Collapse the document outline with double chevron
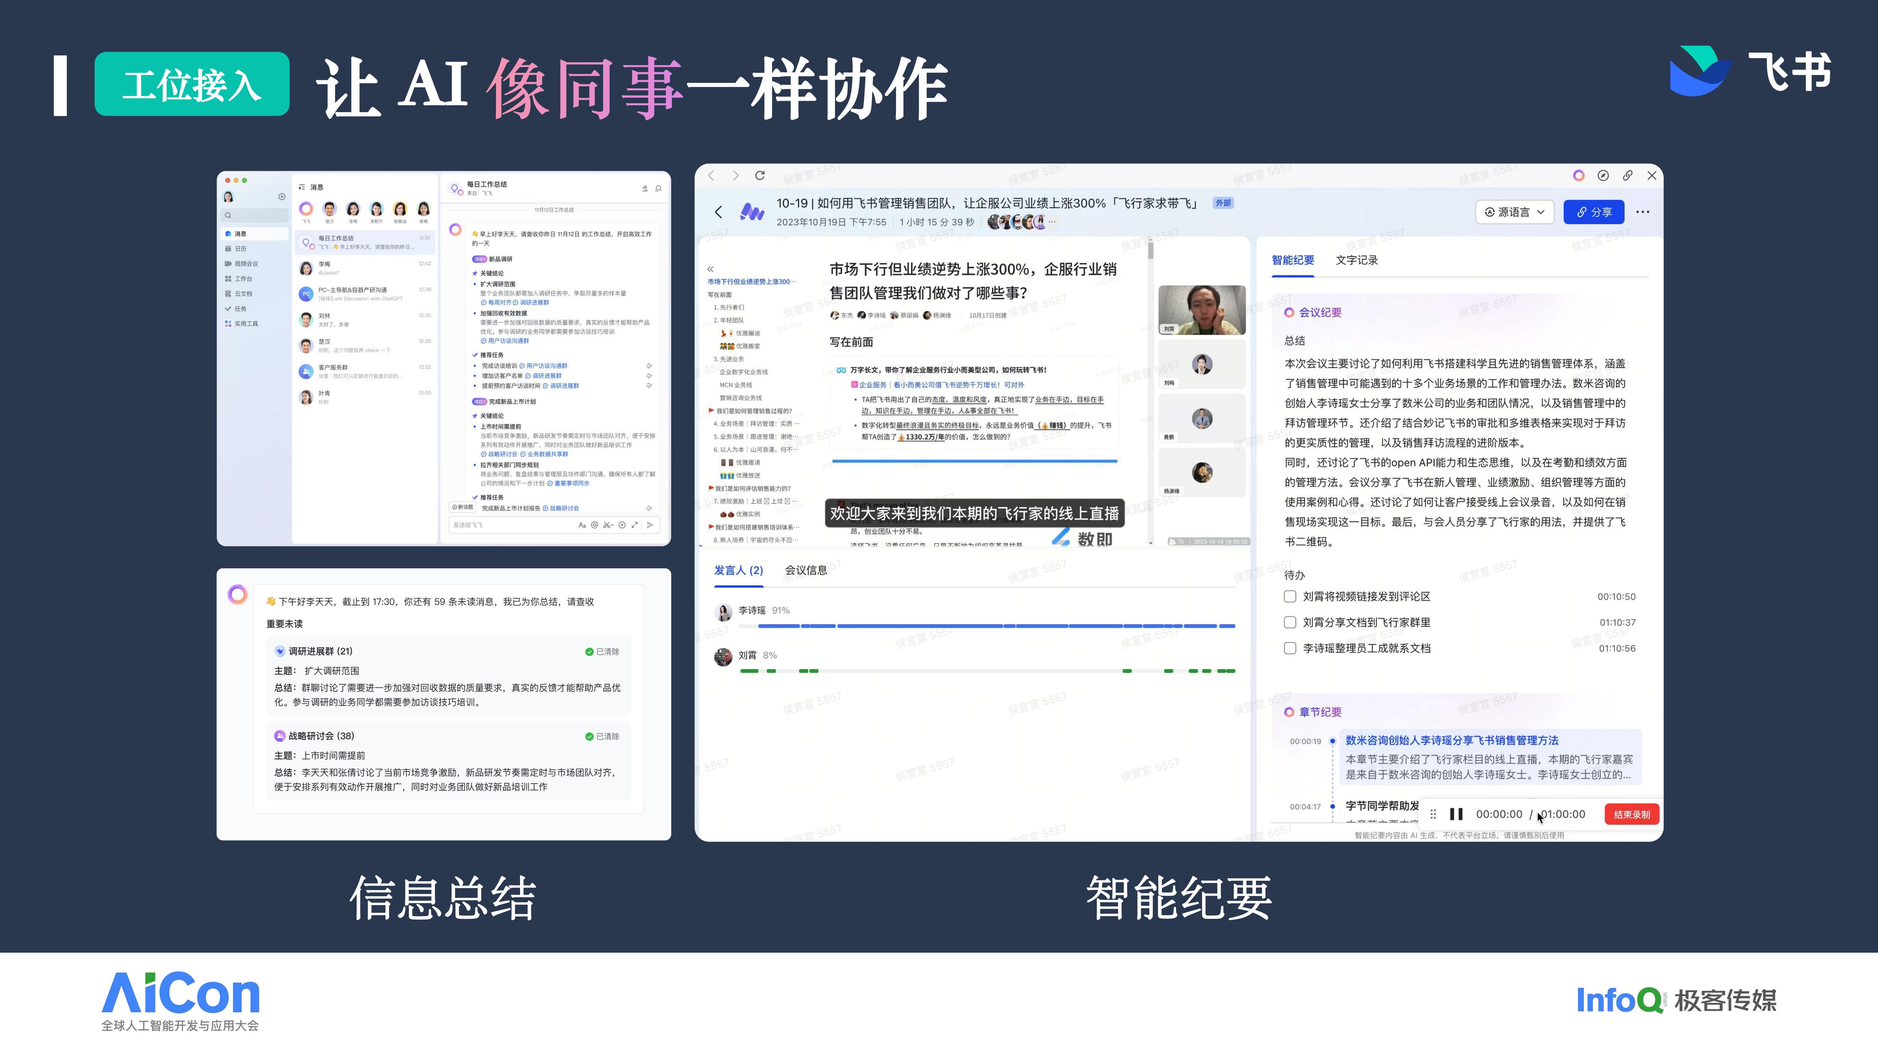Image resolution: width=1878 pixels, height=1056 pixels. pos(711,269)
